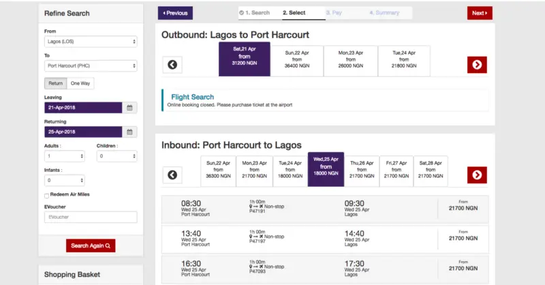Click inbound previous dates circle arrow
Screen dimensions: 545x285
172,175
